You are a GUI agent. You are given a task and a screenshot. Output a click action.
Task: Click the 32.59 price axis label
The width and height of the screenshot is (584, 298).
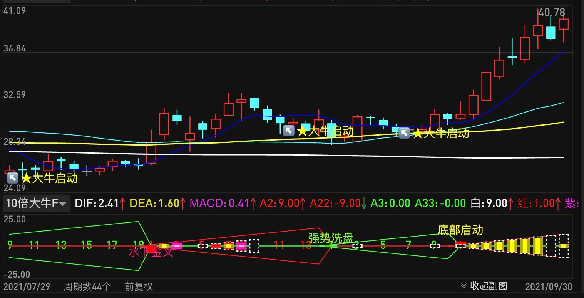(x=15, y=95)
